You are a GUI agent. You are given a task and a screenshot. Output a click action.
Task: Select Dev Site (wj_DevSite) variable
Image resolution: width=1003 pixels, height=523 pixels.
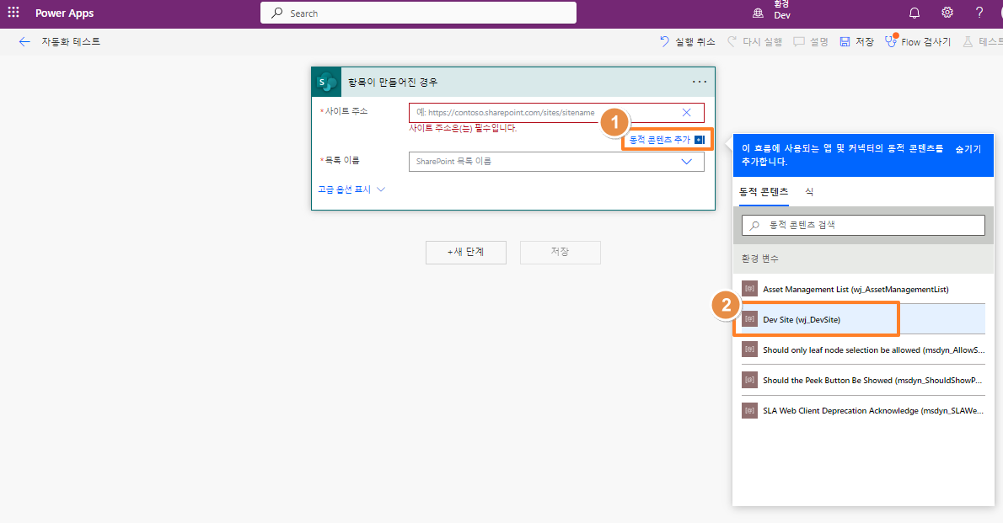(863, 319)
